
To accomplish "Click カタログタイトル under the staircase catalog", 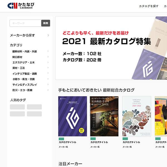I will (99, 142).
